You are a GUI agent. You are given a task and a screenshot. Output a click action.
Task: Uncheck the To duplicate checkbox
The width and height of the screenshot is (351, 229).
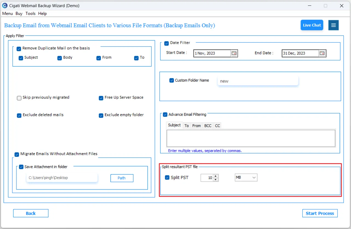pyautogui.click(x=136, y=58)
